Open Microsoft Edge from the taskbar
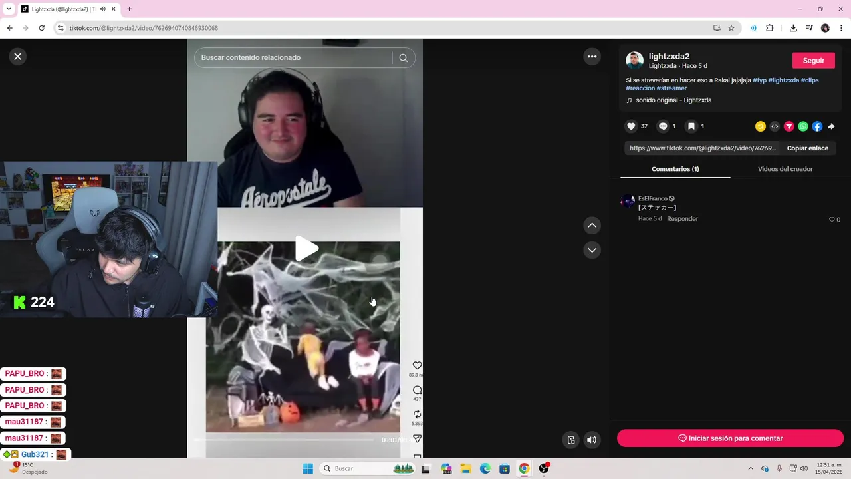Screen dimensions: 851x479 (485, 468)
